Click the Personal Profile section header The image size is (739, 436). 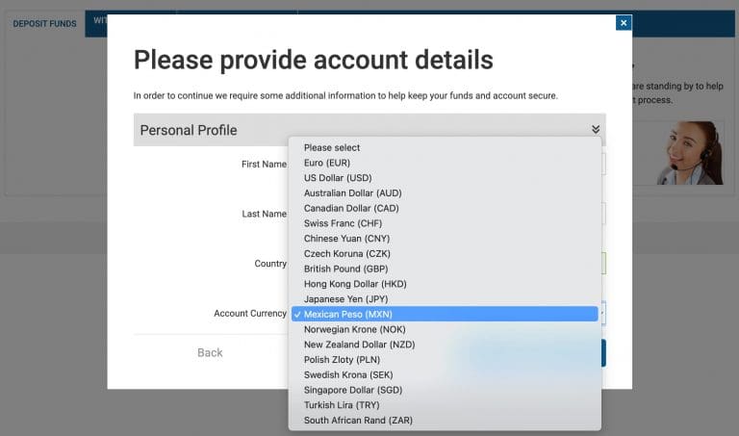click(x=369, y=130)
